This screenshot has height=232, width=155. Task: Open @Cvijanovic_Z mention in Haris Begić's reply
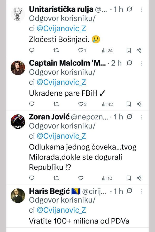point(61,210)
